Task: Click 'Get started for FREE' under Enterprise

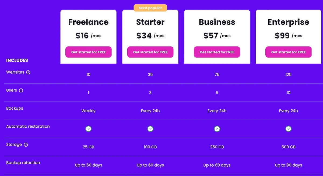Action: point(288,52)
